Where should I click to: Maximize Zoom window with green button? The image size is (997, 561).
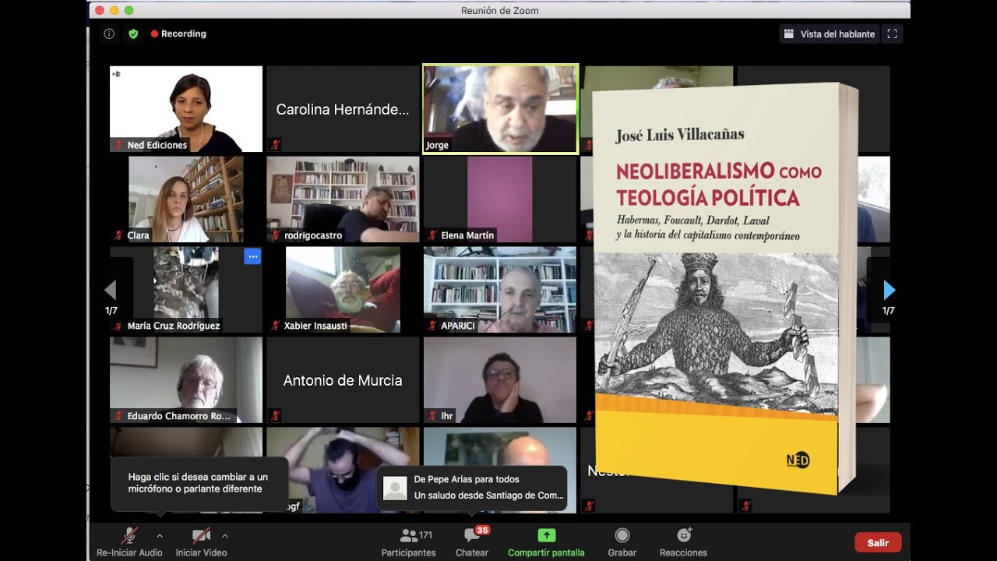[x=129, y=10]
